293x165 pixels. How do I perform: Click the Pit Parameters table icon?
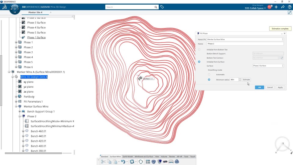click(x=148, y=162)
